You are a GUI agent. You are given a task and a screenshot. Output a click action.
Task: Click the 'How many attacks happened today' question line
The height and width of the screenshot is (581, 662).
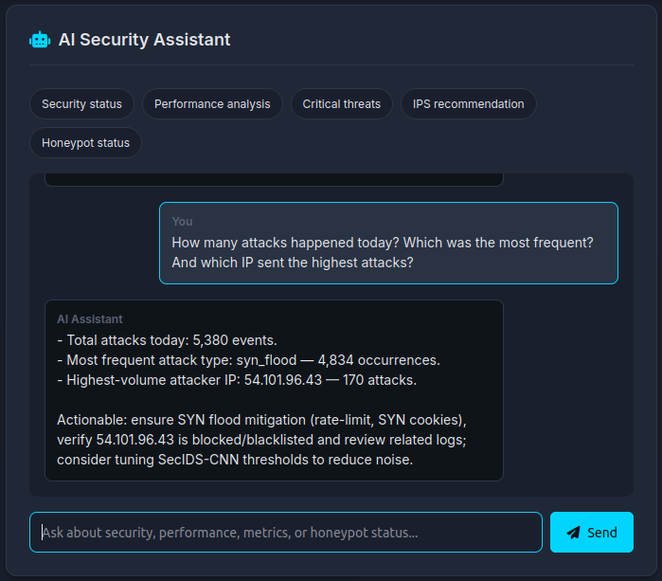tap(383, 243)
